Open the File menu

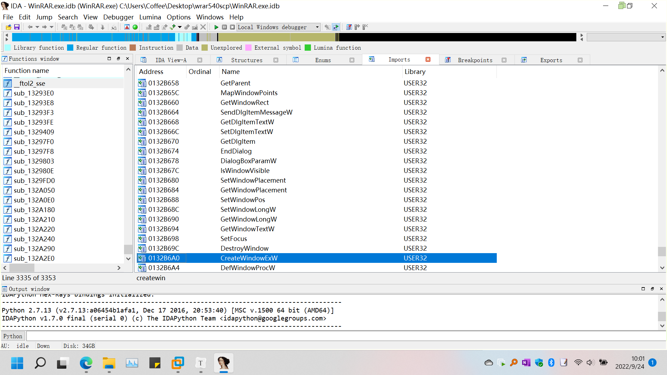(8, 17)
